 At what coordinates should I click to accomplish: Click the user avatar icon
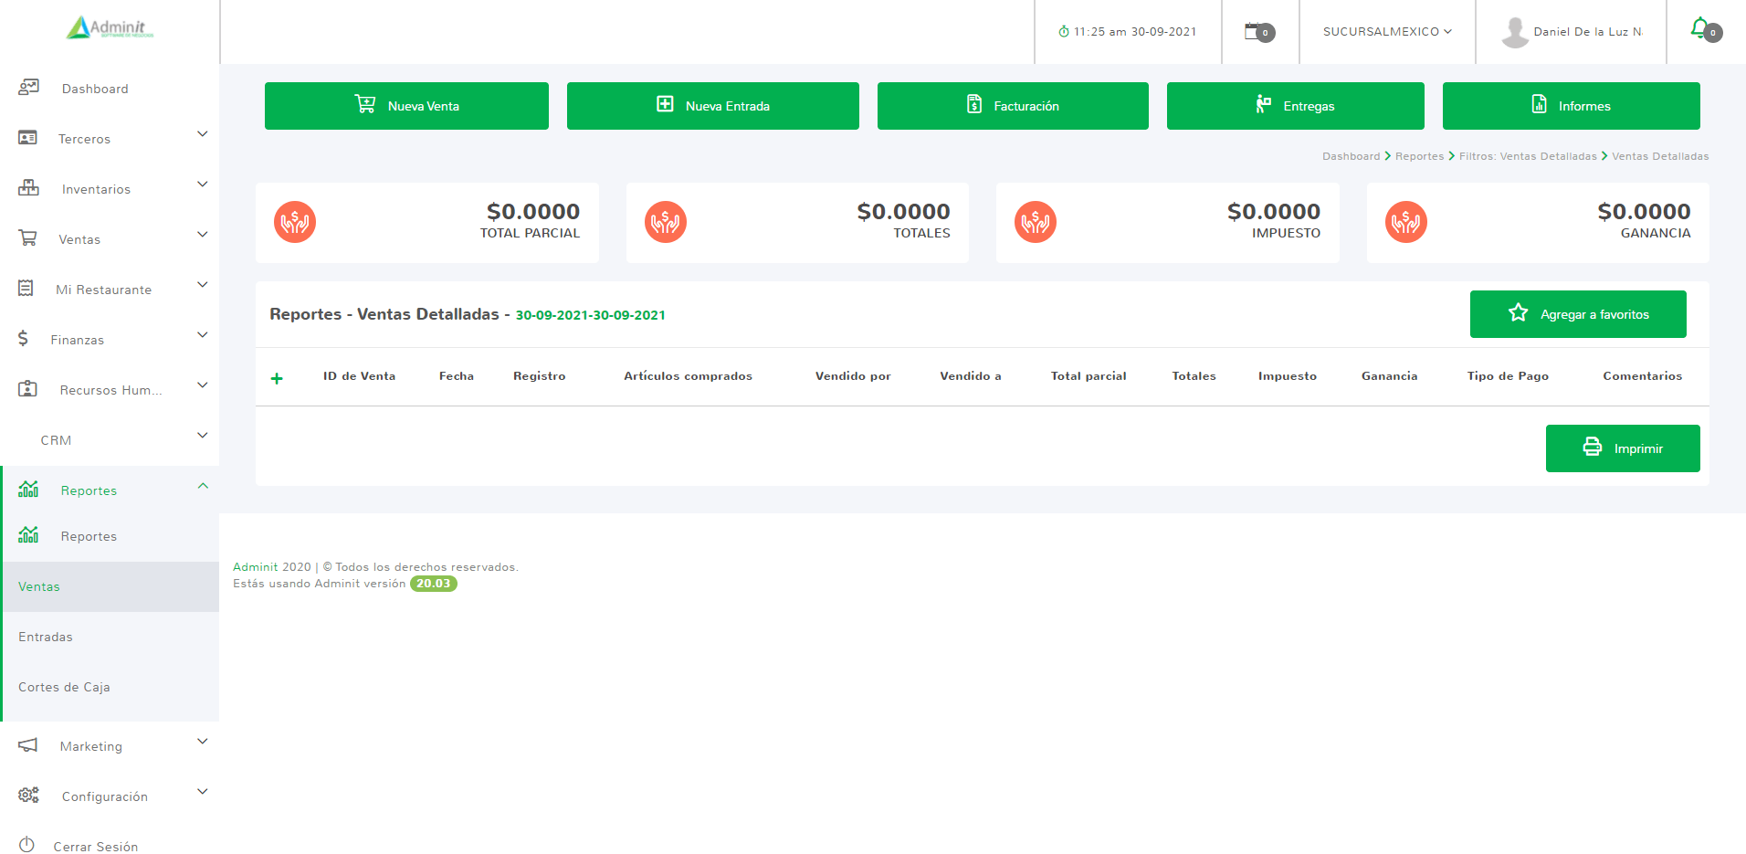(1515, 32)
